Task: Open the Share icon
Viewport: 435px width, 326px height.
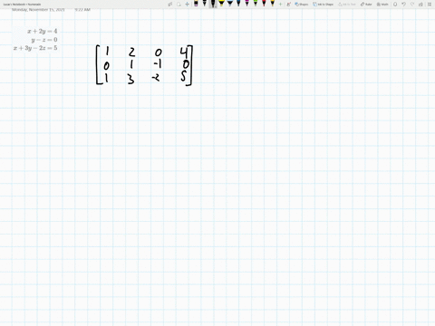Action: tap(420, 5)
